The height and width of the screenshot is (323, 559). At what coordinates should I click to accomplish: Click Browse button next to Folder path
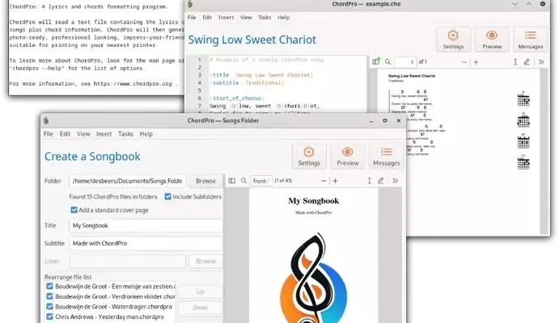tap(205, 181)
